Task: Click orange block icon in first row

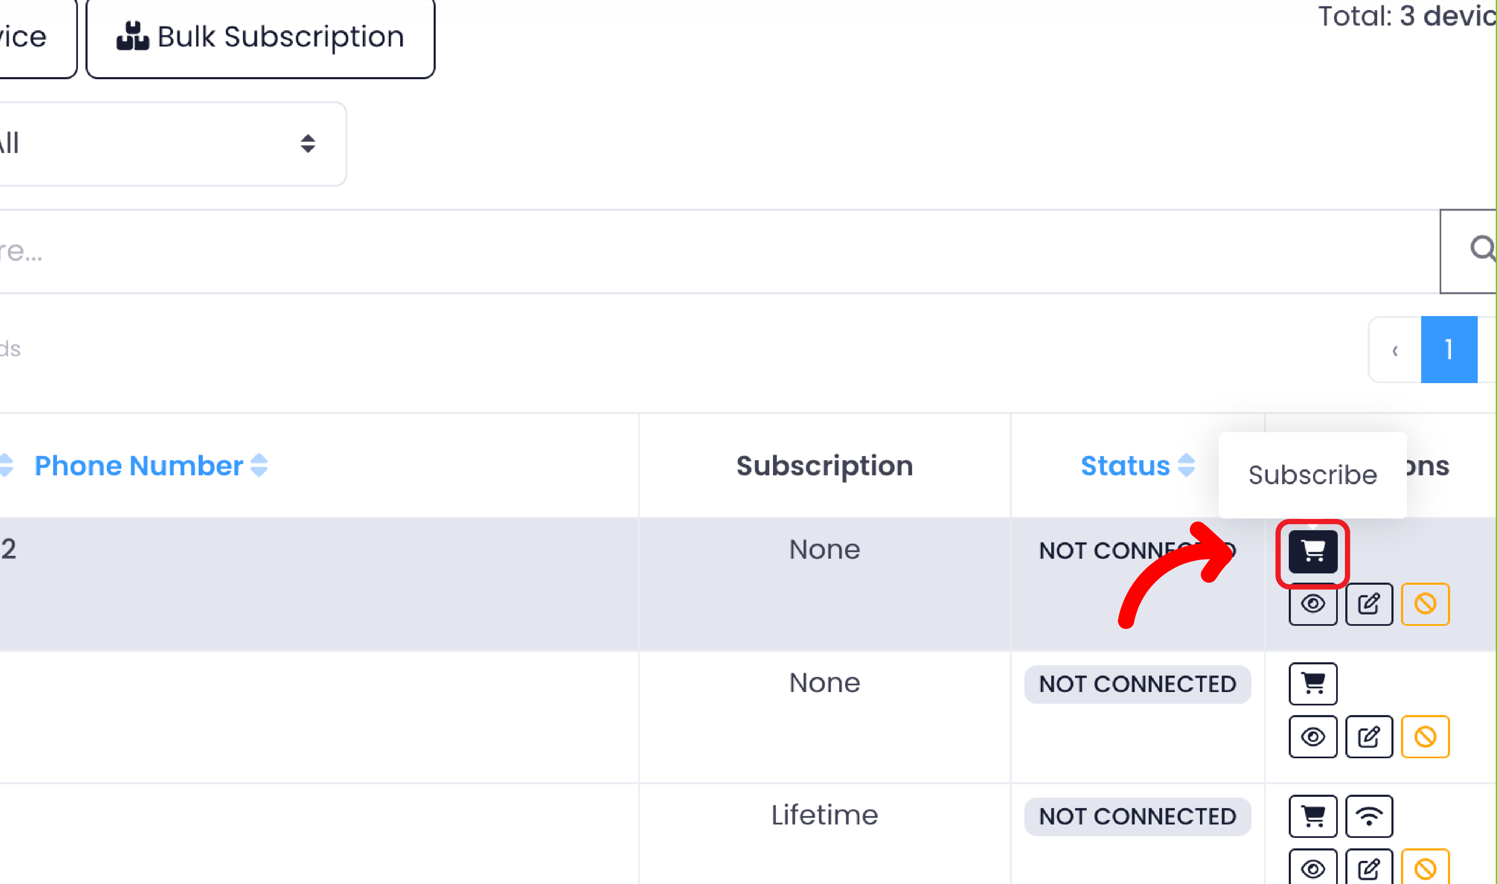Action: 1425,604
